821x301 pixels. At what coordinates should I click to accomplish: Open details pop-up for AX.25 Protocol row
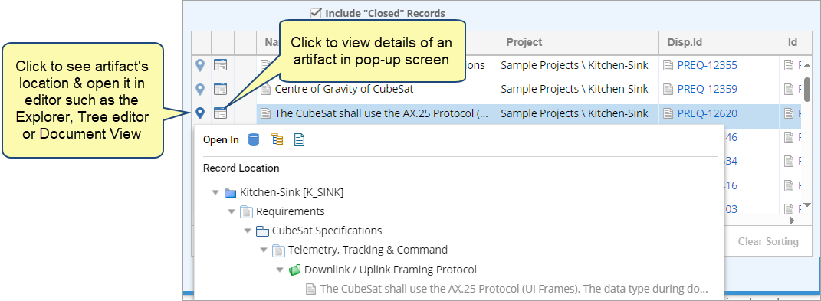[220, 113]
